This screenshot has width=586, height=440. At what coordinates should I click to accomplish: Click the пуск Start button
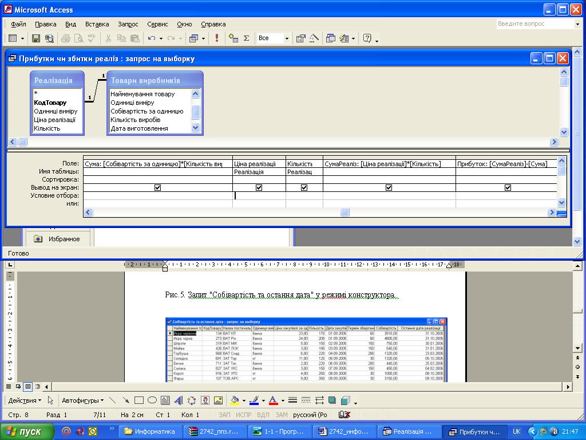(x=26, y=431)
